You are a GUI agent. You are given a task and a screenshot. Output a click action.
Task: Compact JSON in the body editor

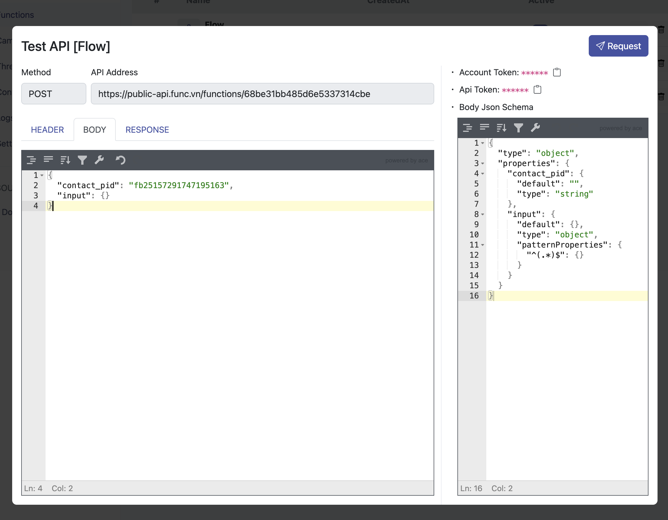(x=48, y=160)
